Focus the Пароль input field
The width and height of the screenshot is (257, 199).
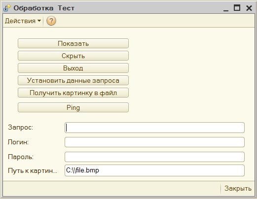click(x=154, y=157)
